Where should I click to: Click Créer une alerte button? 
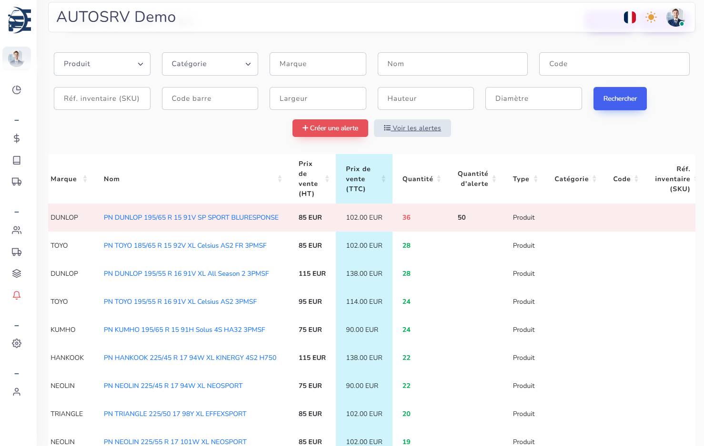(x=330, y=128)
